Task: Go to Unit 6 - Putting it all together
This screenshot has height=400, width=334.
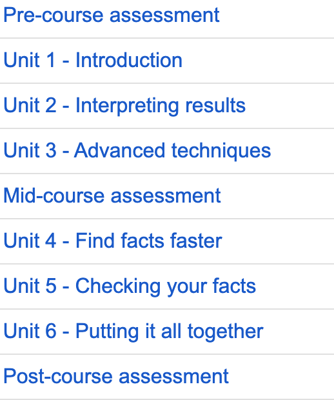Action: 133,332
